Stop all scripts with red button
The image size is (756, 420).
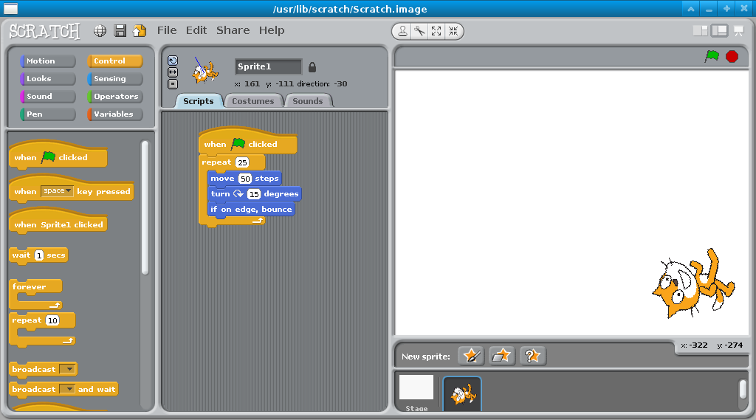pyautogui.click(x=732, y=56)
